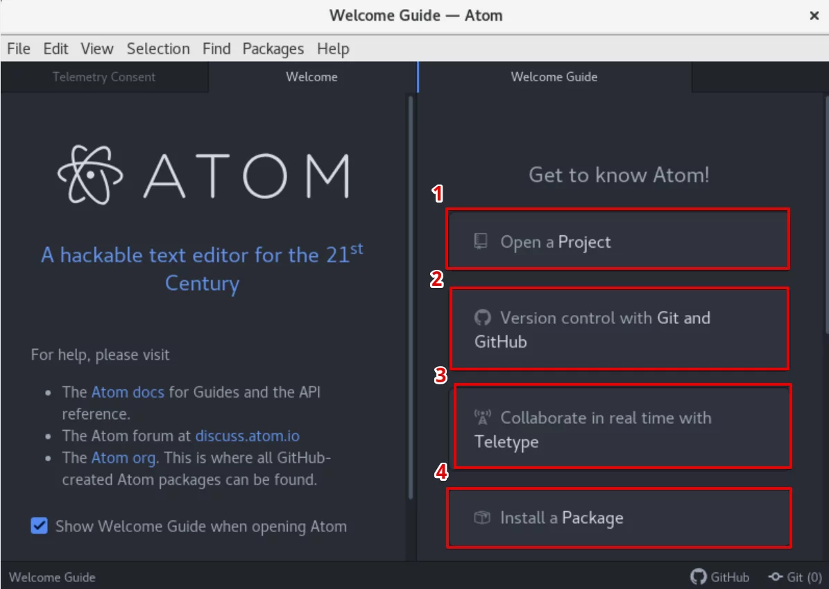Image resolution: width=829 pixels, height=589 pixels.
Task: Open the Edit menu
Action: [55, 49]
